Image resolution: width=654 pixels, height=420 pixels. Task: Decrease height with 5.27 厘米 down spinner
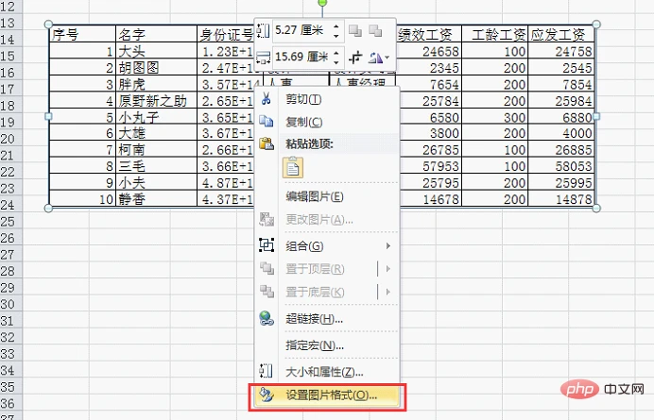336,36
